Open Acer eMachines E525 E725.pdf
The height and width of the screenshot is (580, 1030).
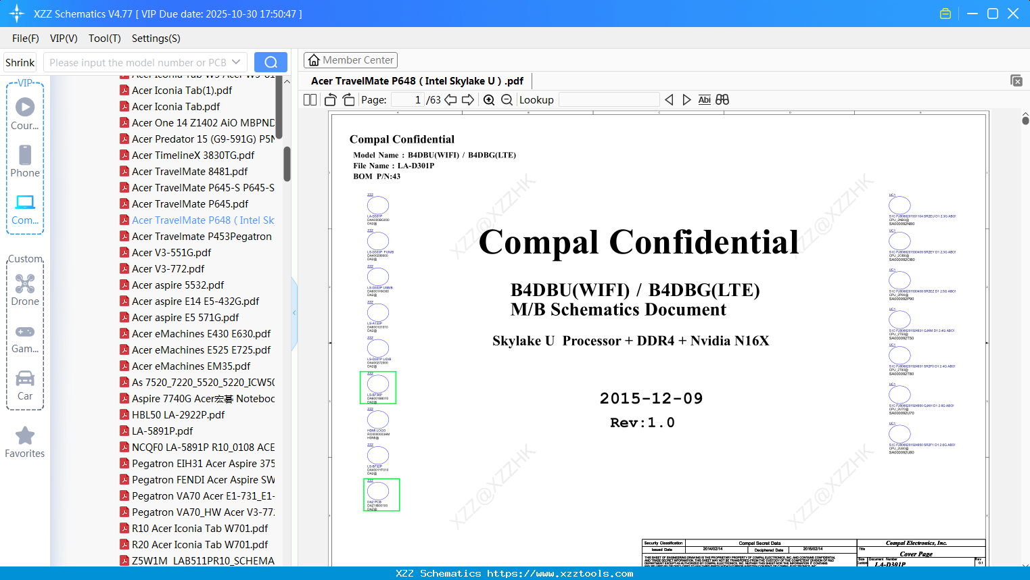click(197, 350)
